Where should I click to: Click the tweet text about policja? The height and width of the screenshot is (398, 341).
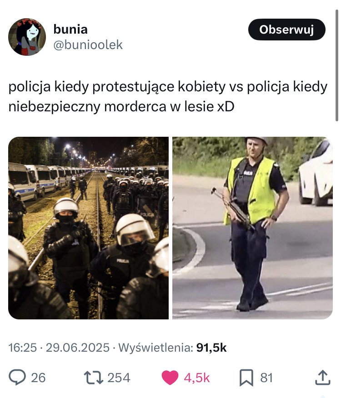click(x=168, y=96)
